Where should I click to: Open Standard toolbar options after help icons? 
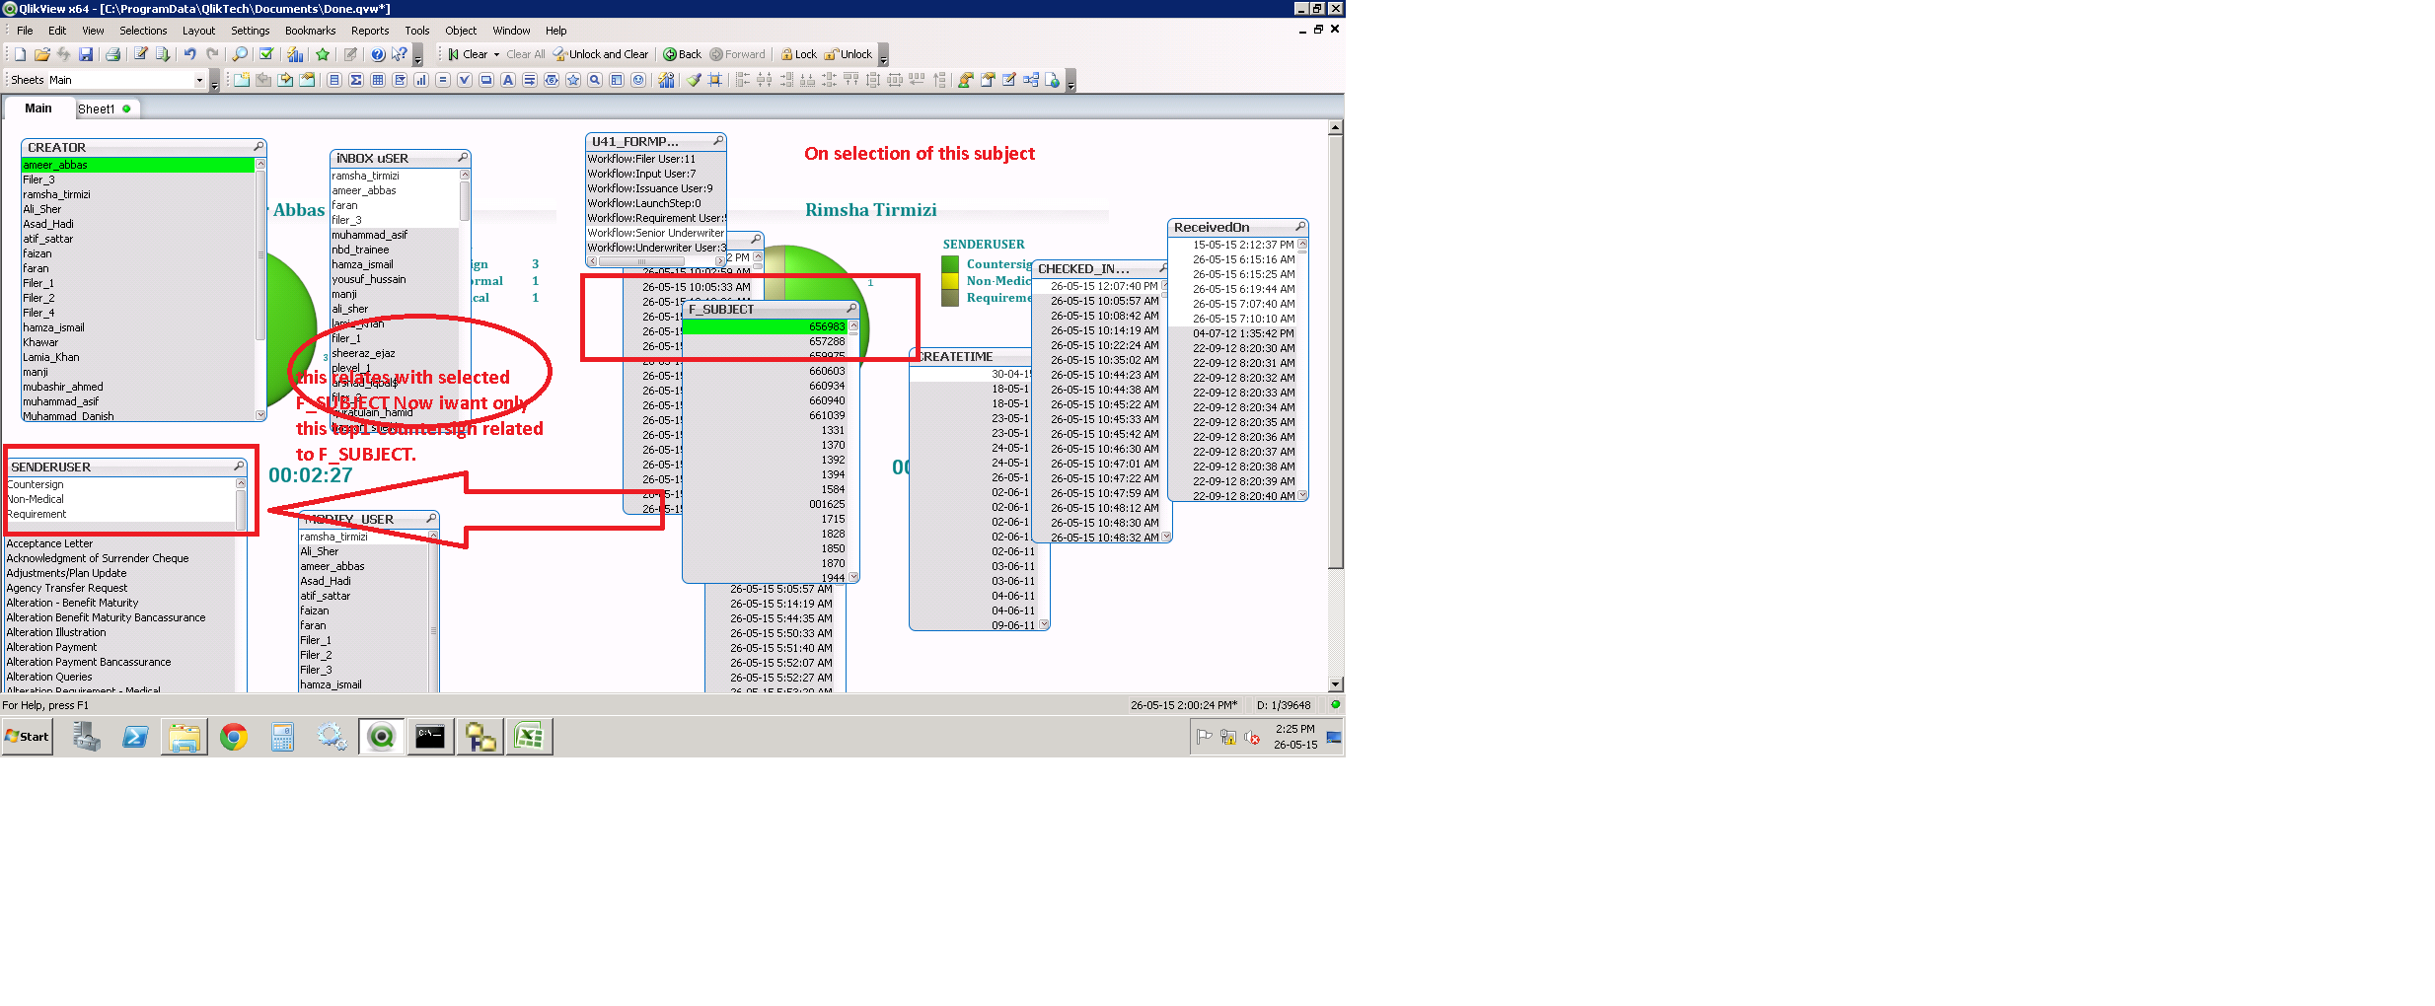point(418,55)
